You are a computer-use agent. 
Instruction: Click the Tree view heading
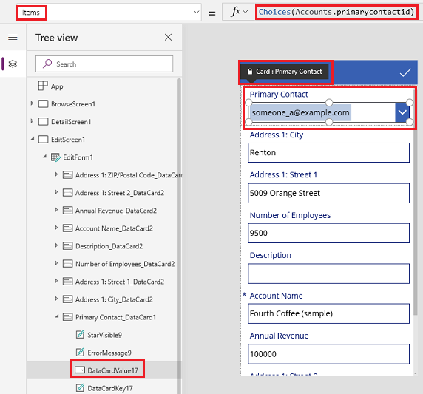[x=57, y=38]
